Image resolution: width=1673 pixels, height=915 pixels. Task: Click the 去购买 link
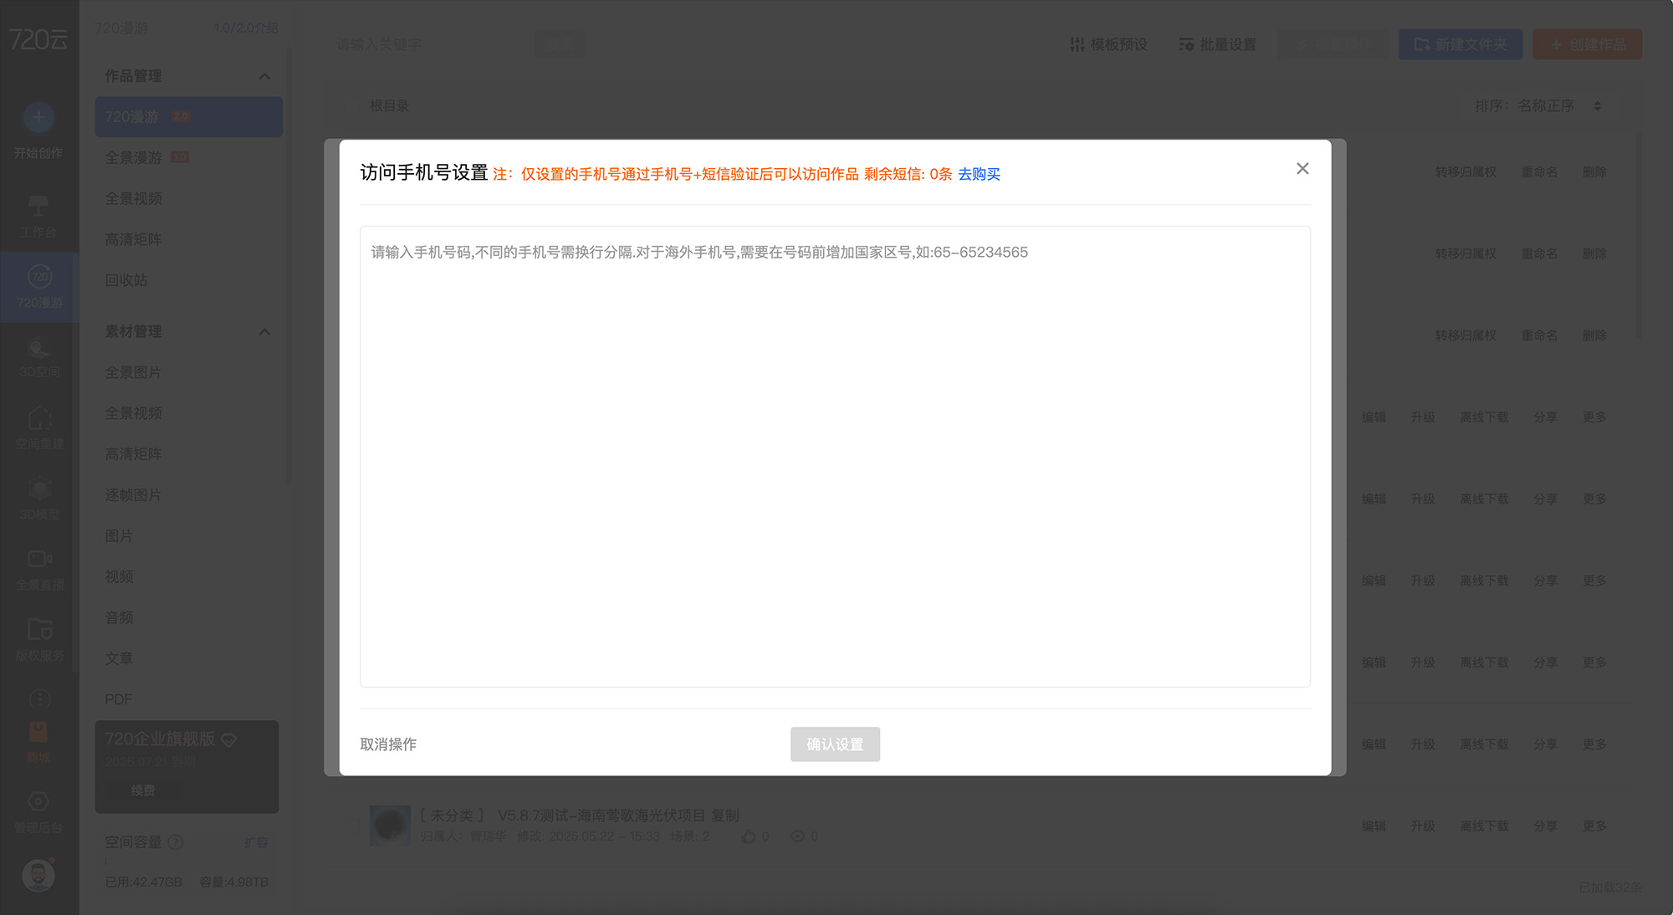coord(979,174)
